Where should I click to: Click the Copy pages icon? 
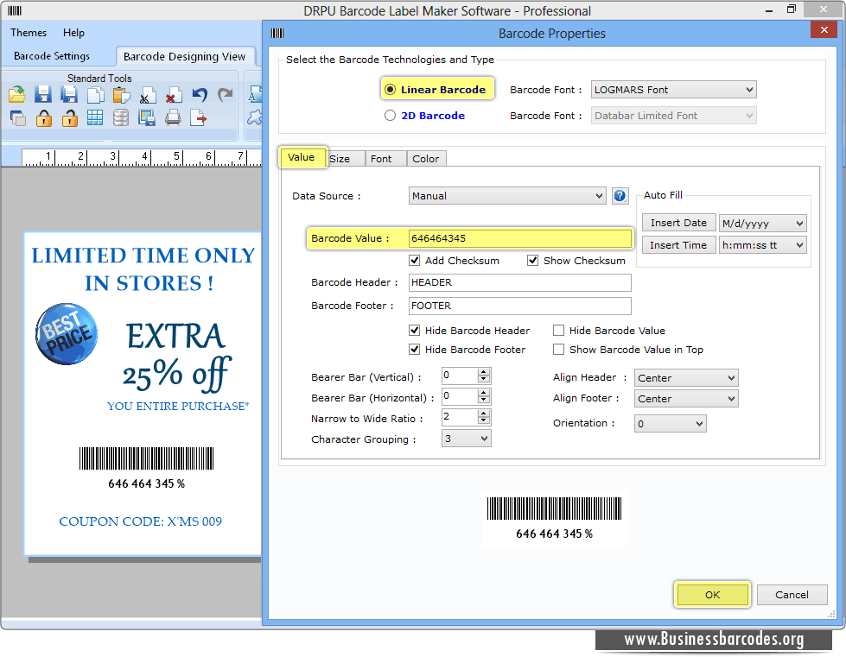point(95,94)
